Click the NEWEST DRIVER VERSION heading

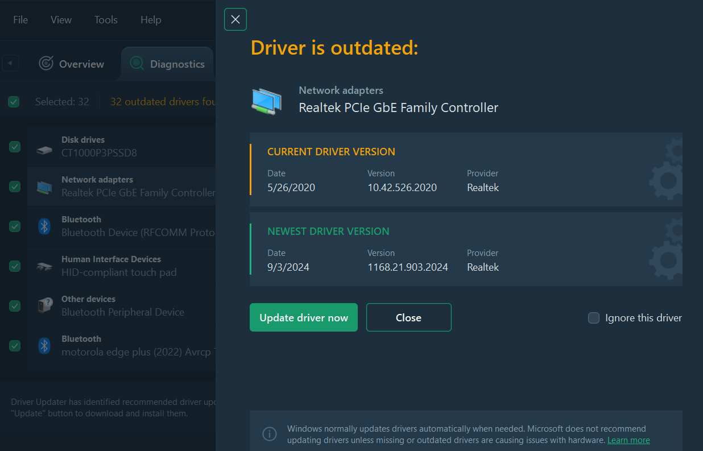point(328,231)
